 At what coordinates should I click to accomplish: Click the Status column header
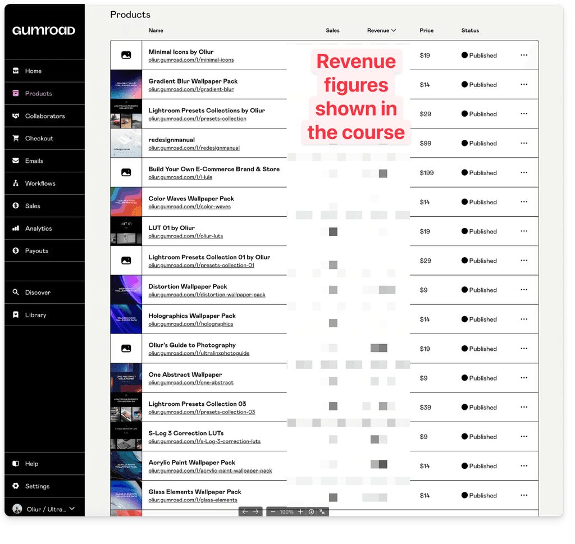pyautogui.click(x=470, y=30)
